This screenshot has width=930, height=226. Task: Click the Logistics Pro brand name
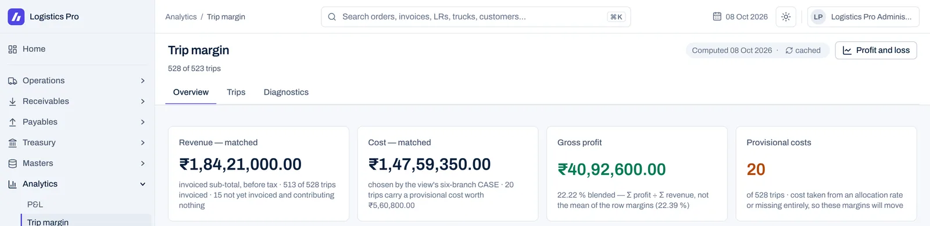(54, 17)
